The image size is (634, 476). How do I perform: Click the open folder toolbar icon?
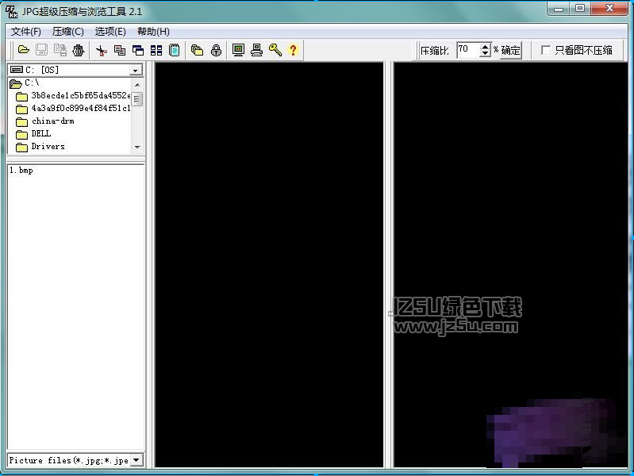point(24,50)
